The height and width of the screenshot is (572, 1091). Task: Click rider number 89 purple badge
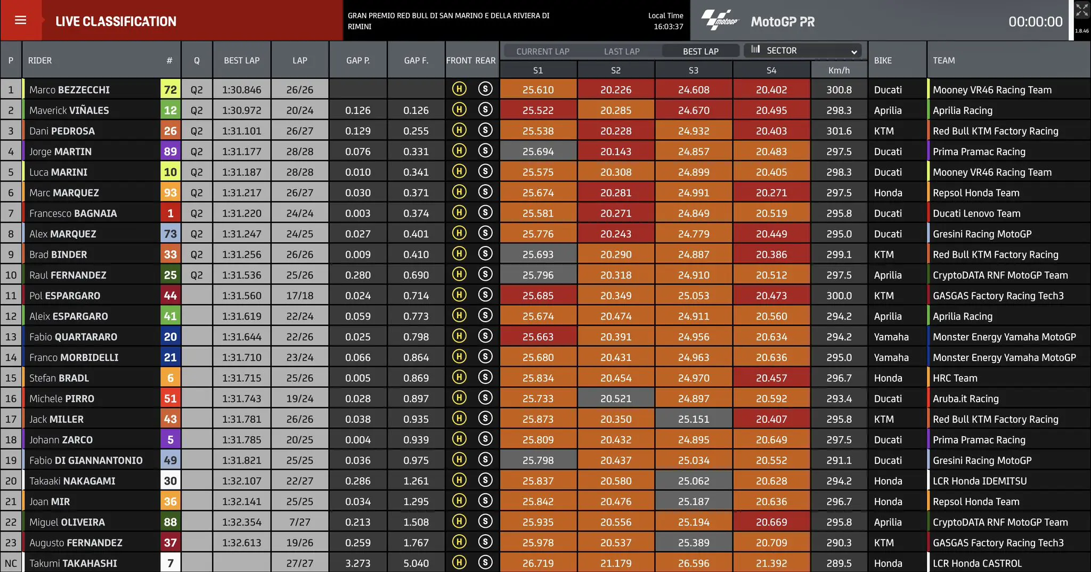170,151
